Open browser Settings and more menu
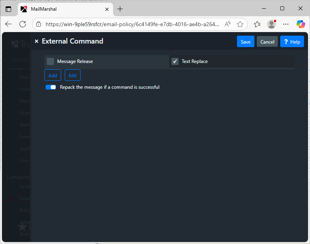The image size is (310, 244). click(x=286, y=24)
